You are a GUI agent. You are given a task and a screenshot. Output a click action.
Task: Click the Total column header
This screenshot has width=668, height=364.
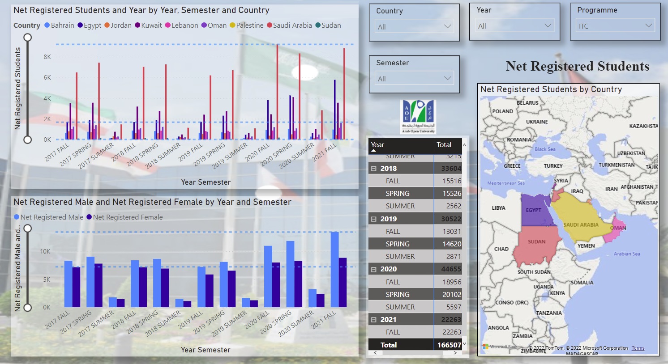444,145
